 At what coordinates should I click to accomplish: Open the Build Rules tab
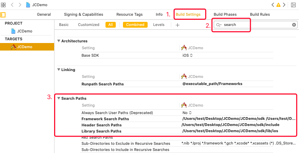coord(260,14)
